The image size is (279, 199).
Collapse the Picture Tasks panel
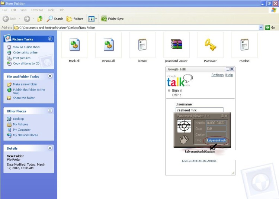[50, 39]
